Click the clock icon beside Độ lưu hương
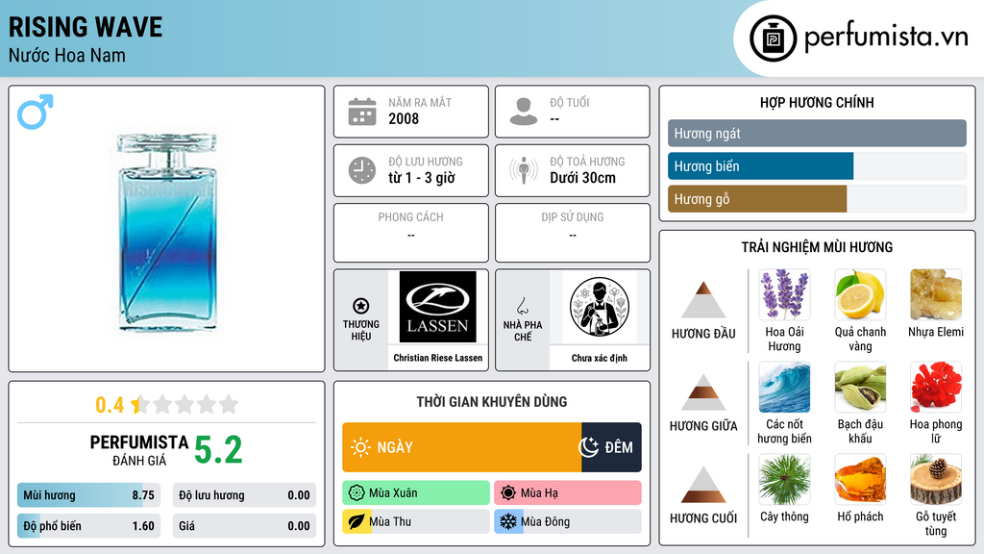 pyautogui.click(x=362, y=170)
